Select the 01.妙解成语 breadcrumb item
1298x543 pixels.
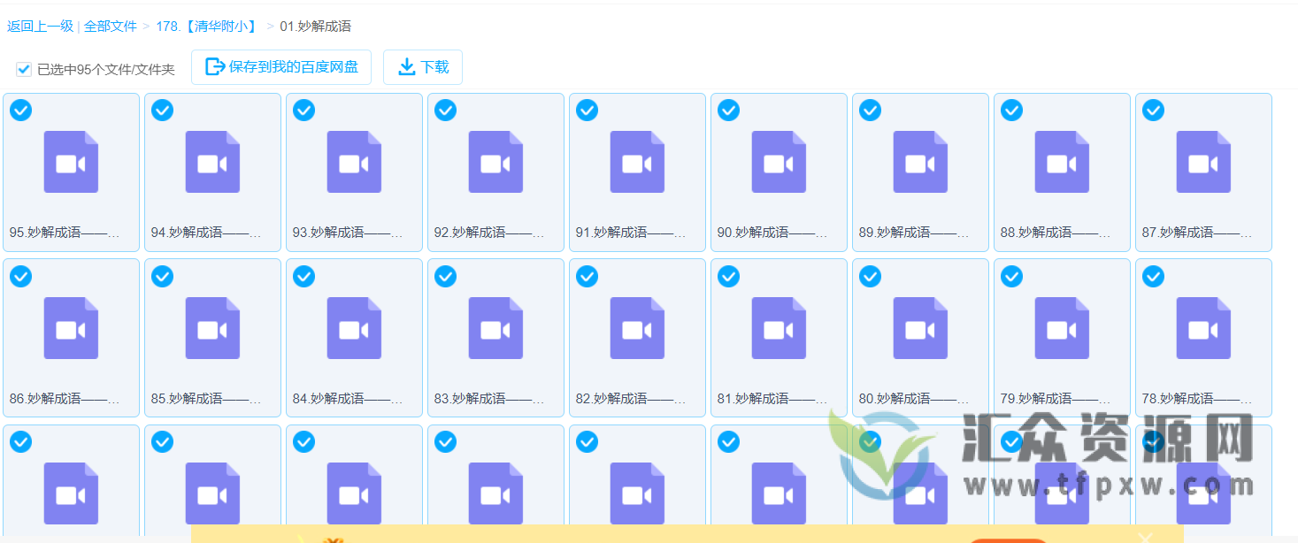pos(315,26)
